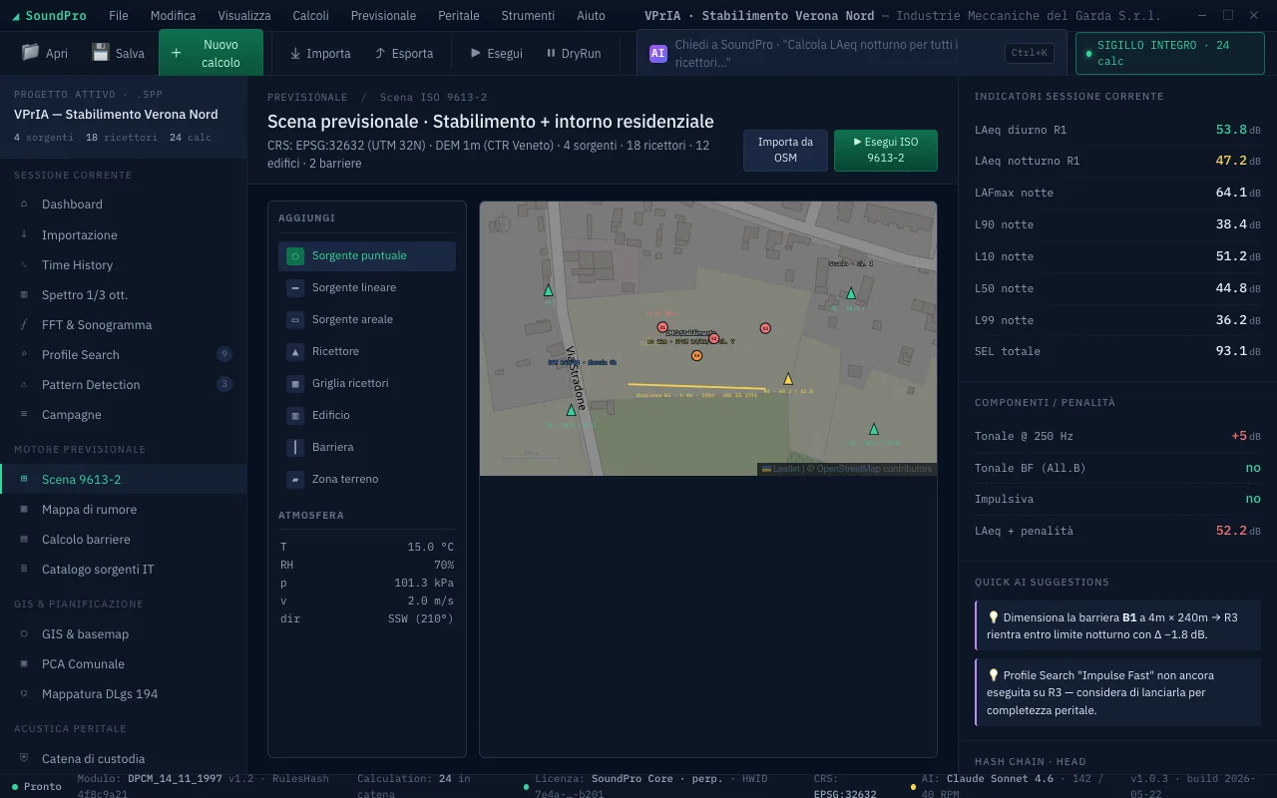Image resolution: width=1277 pixels, height=798 pixels.
Task: Open Catalogo sorgenti IT
Action: coord(124,570)
